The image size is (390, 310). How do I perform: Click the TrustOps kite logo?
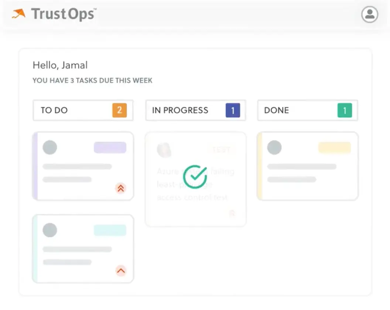pos(18,14)
